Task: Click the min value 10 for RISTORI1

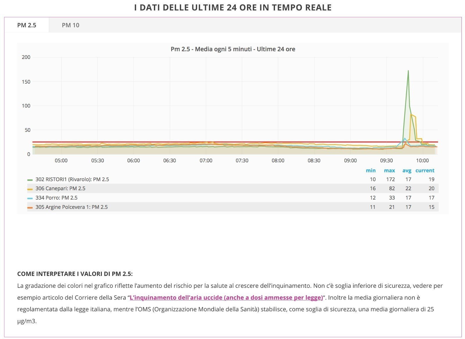Action: [373, 179]
